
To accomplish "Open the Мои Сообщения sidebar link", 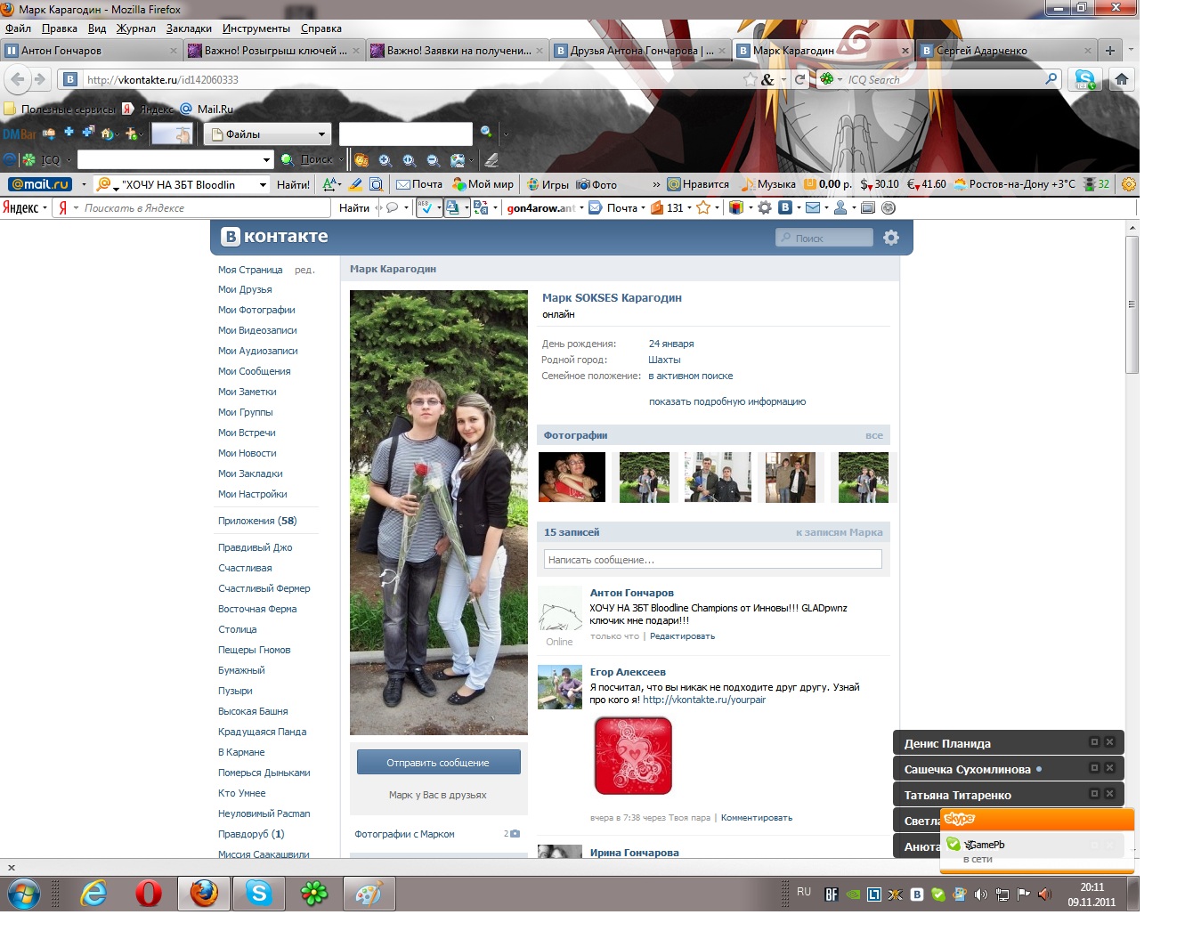I will tap(254, 371).
